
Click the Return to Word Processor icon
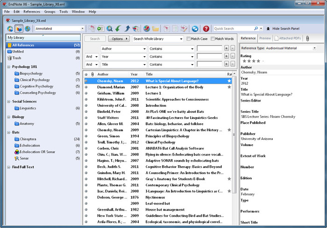(x=184, y=29)
